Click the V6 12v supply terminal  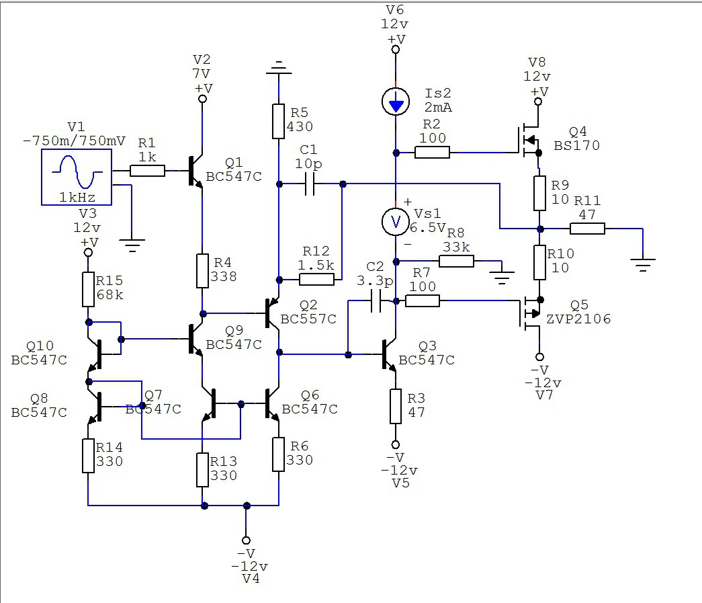tap(395, 49)
